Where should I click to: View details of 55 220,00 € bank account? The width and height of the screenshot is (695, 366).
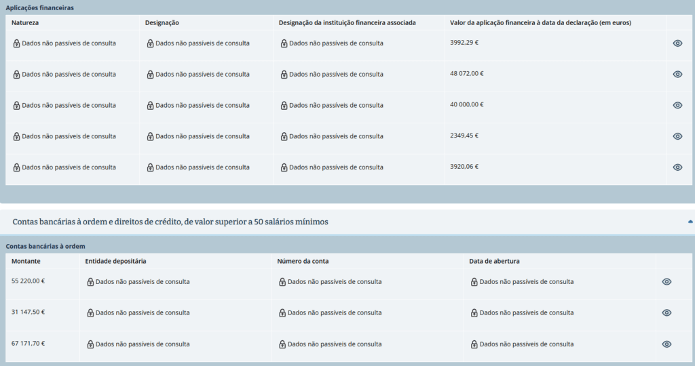(666, 282)
